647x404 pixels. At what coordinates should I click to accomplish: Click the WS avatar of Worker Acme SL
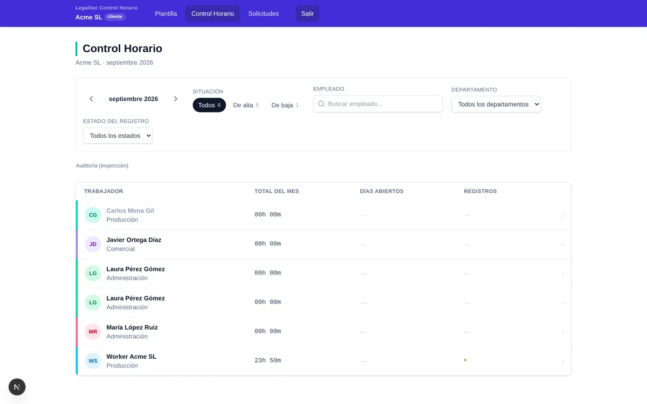pos(93,361)
